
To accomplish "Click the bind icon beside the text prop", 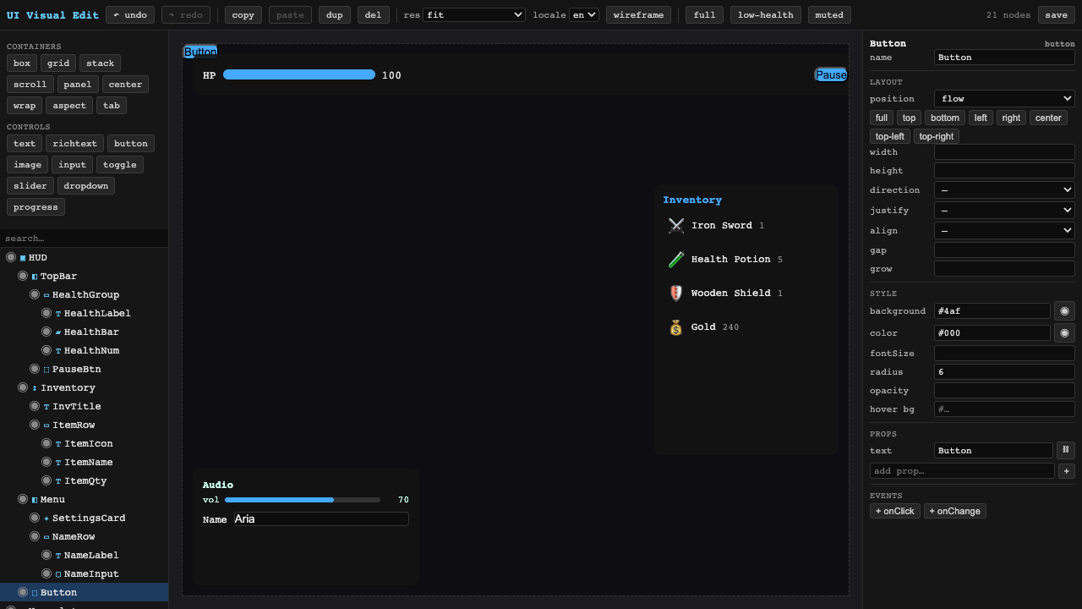I will (x=1066, y=451).
